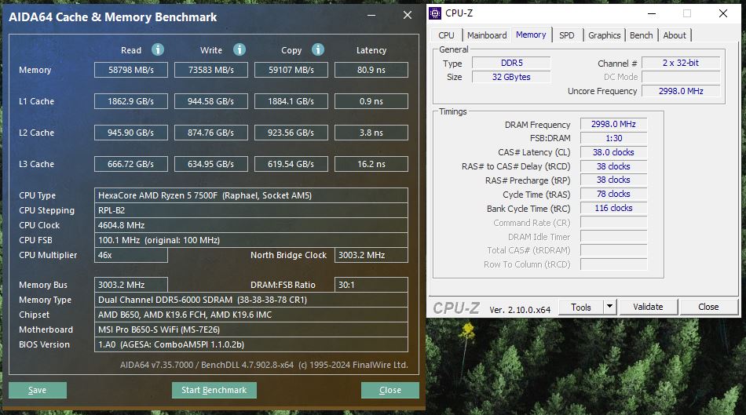Viewport: 746px width, 415px height.
Task: Open the About tab in CPU-Z
Action: point(675,35)
